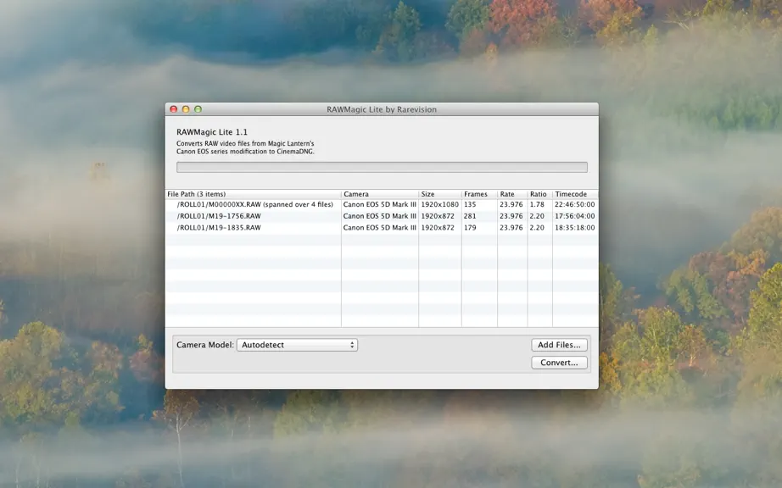Sort by the Rate column header
Viewport: 782px width, 488px height.
click(x=512, y=194)
